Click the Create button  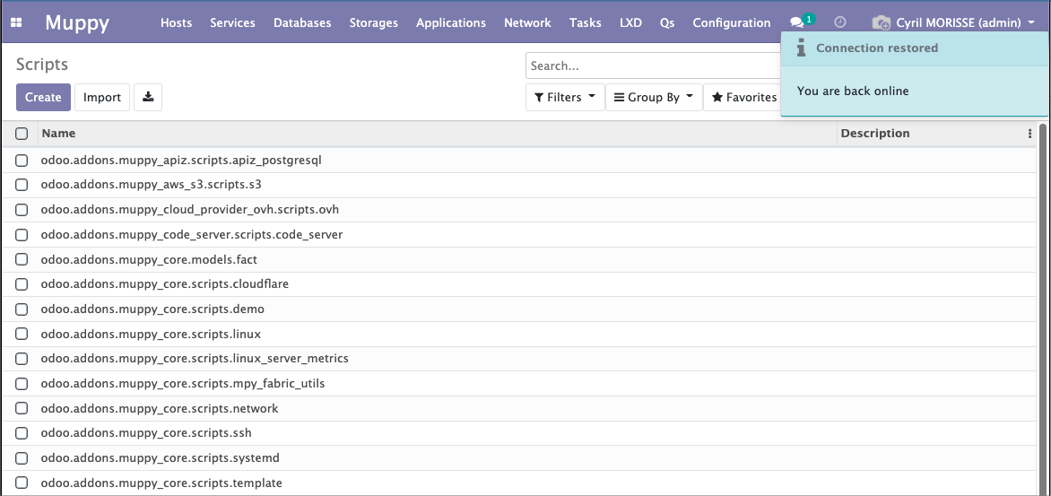pos(43,97)
